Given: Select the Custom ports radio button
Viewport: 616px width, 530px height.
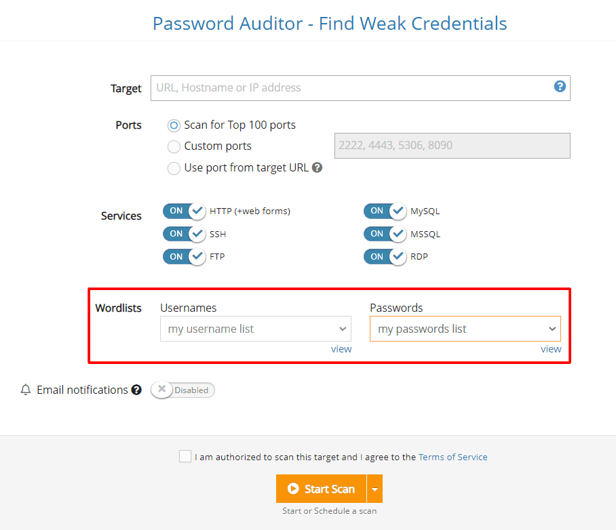Looking at the screenshot, I should coord(174,146).
